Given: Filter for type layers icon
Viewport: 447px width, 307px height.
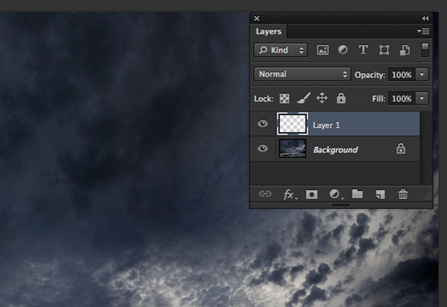Looking at the screenshot, I should point(363,50).
